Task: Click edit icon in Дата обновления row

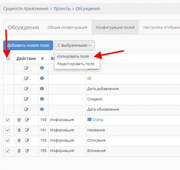Action: tap(26, 110)
